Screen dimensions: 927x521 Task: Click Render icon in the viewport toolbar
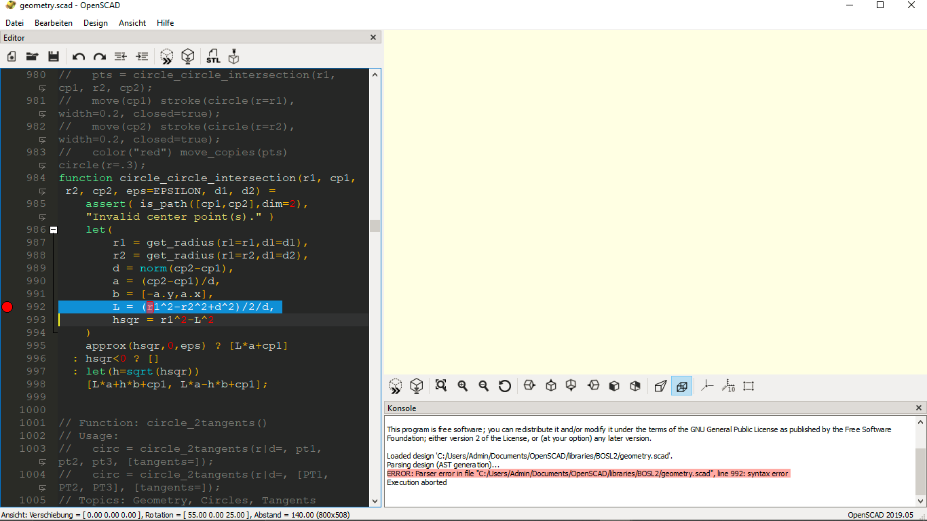click(x=416, y=386)
